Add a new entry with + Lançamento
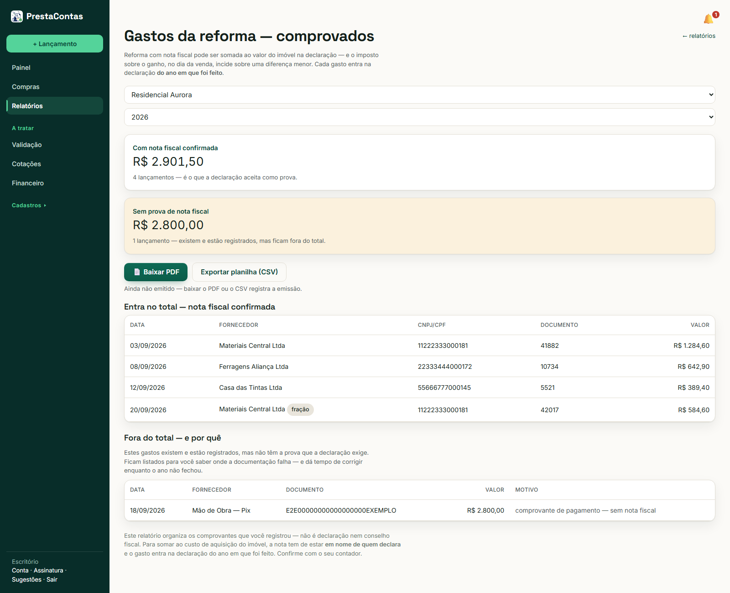Image resolution: width=730 pixels, height=593 pixels. (55, 44)
